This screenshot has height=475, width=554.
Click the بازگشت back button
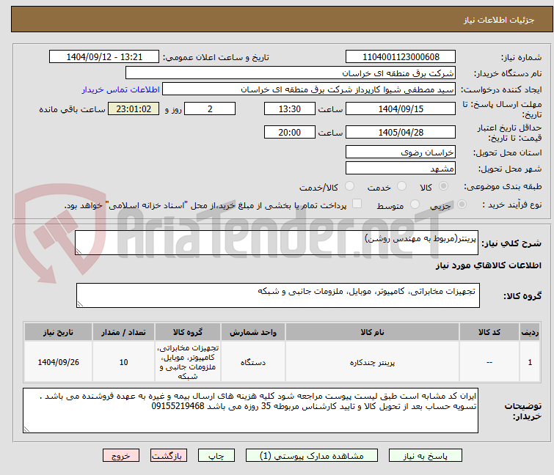click(x=169, y=456)
